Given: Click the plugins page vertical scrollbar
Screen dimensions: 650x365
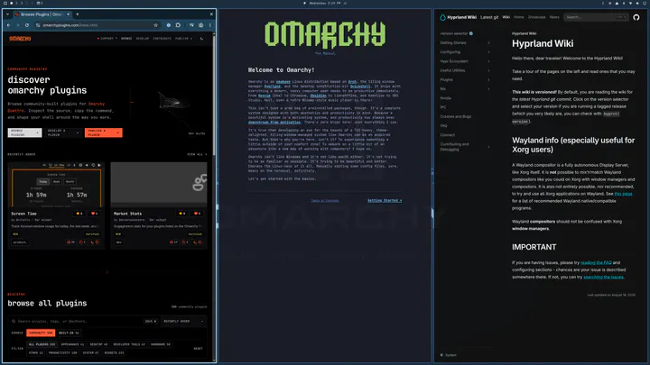Looking at the screenshot, I should 214,96.
